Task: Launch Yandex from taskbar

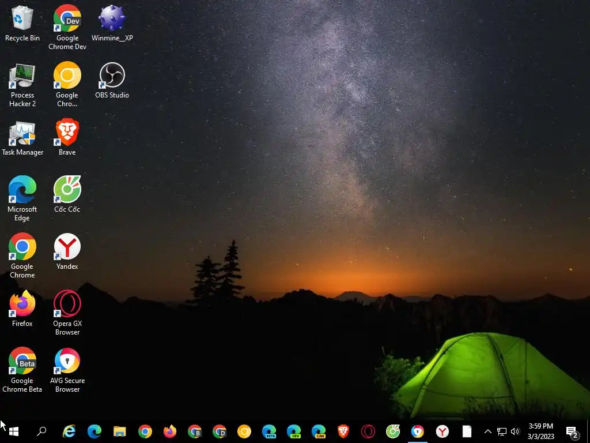Action: pos(442,431)
